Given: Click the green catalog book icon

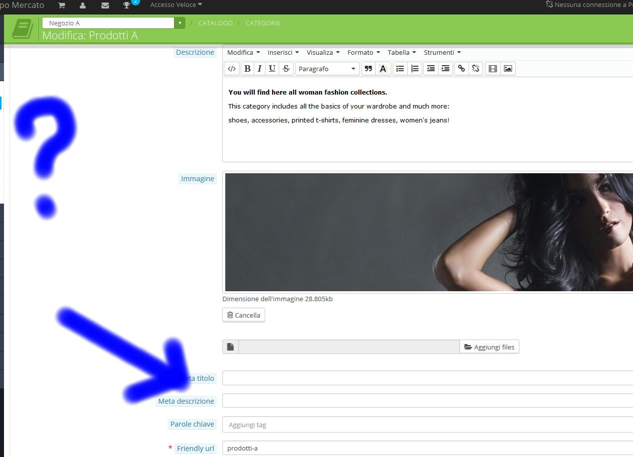Looking at the screenshot, I should [x=22, y=29].
